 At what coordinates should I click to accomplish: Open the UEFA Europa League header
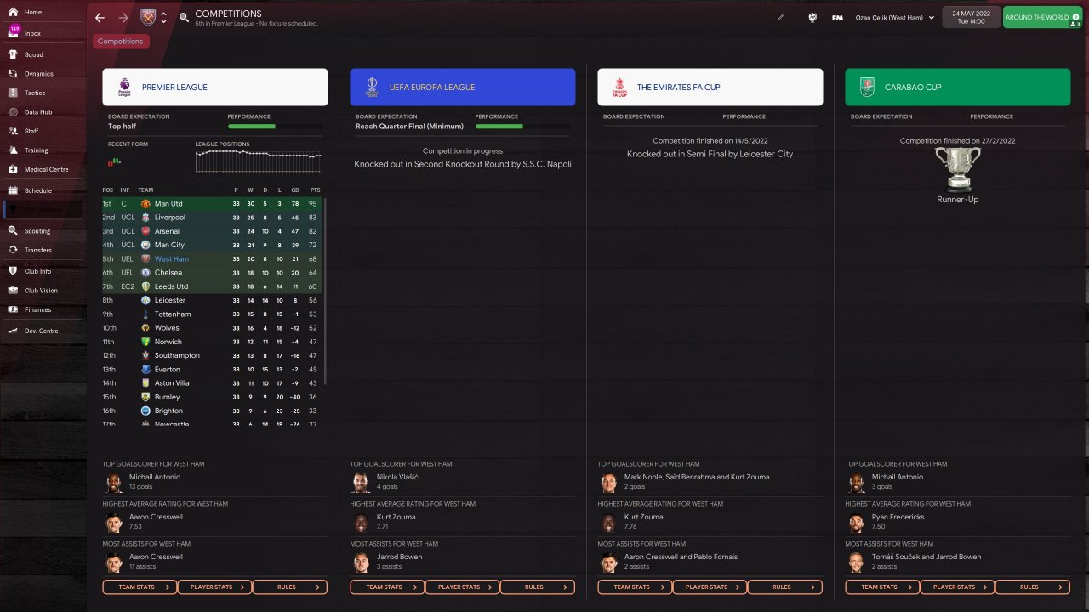462,87
